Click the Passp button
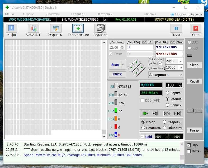This screenshot has width=208, height=168. 194,130
